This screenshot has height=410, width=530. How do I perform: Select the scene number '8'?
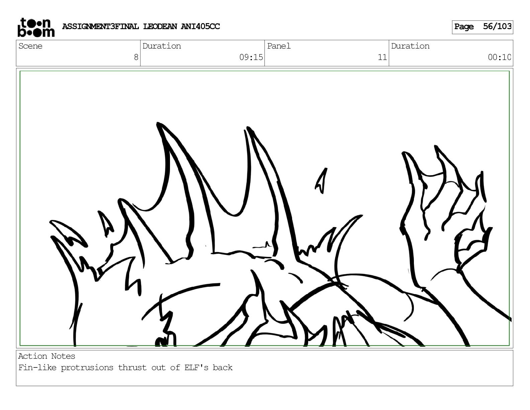[x=136, y=57]
